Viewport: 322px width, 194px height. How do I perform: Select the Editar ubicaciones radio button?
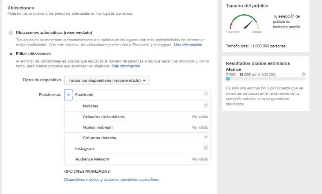pyautogui.click(x=11, y=54)
